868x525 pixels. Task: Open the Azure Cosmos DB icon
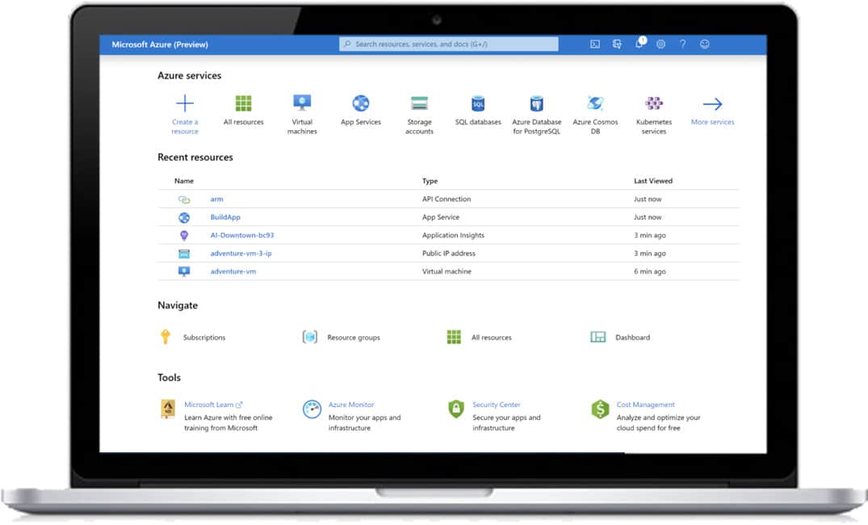[x=595, y=103]
